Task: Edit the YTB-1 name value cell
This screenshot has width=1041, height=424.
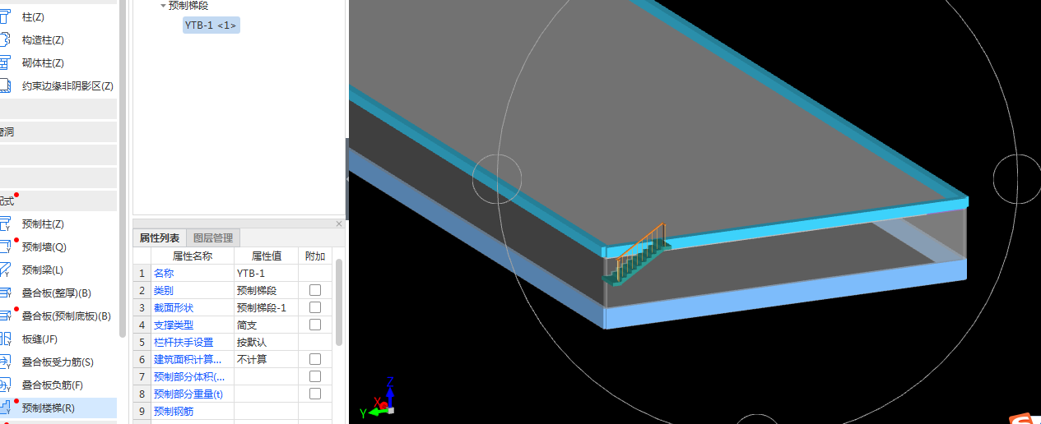Action: 266,273
